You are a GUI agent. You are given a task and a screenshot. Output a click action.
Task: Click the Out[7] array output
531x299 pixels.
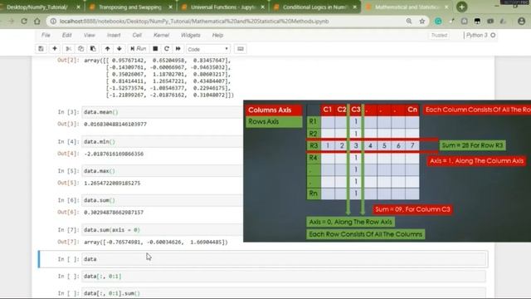pos(156,242)
